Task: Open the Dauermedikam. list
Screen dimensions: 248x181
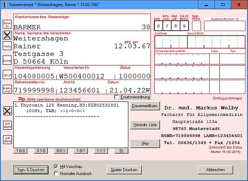Action: [x=145, y=106]
